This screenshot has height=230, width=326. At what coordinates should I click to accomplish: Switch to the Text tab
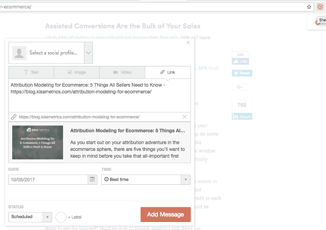coord(31,72)
